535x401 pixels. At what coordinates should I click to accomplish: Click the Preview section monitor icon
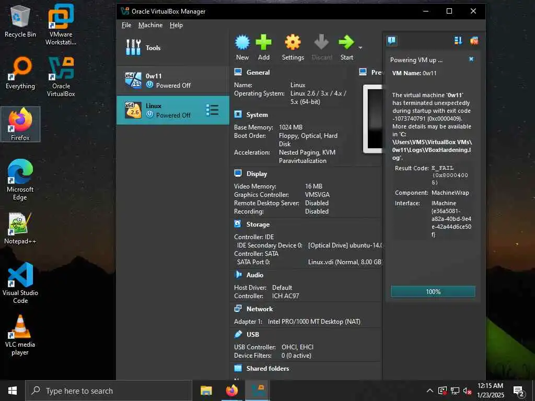pos(363,72)
